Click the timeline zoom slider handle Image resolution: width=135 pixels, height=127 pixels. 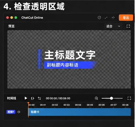coord(111,98)
